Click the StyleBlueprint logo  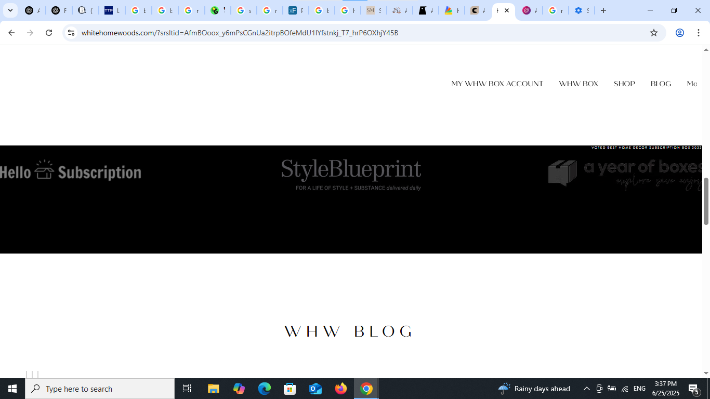pos(351,175)
